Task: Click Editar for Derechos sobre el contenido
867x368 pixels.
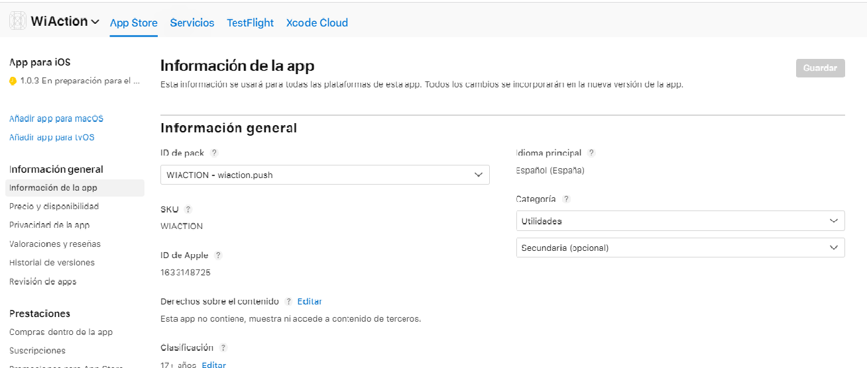Action: click(x=310, y=301)
